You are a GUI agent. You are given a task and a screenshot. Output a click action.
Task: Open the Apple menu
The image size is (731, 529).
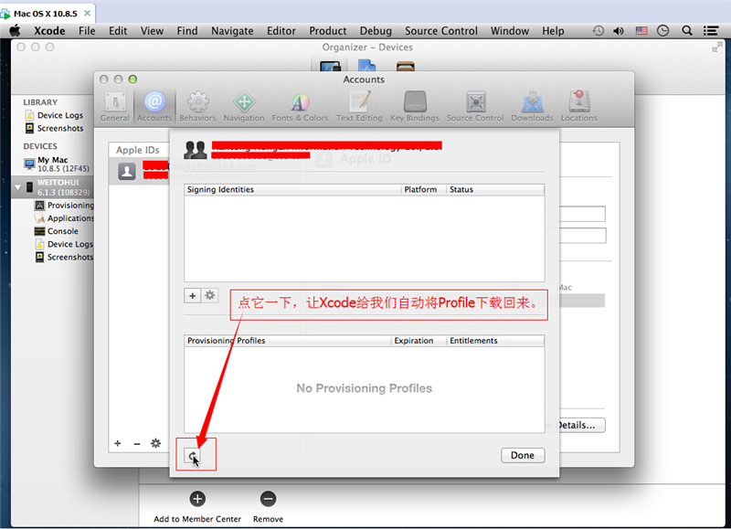[x=15, y=31]
